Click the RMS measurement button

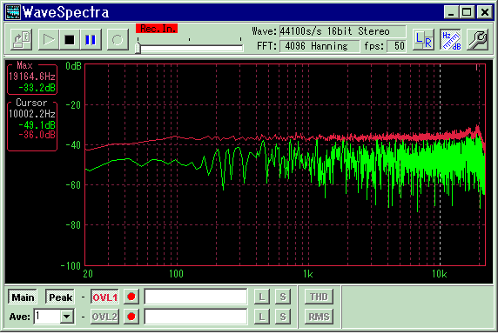[x=319, y=317]
